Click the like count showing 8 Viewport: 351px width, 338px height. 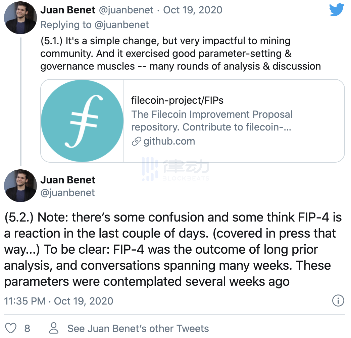(x=27, y=328)
